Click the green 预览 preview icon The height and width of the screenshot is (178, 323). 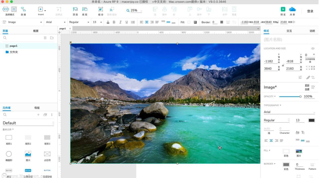click(x=283, y=9)
